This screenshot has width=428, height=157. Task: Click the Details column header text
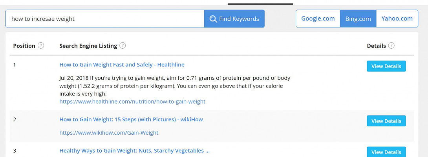(376, 46)
